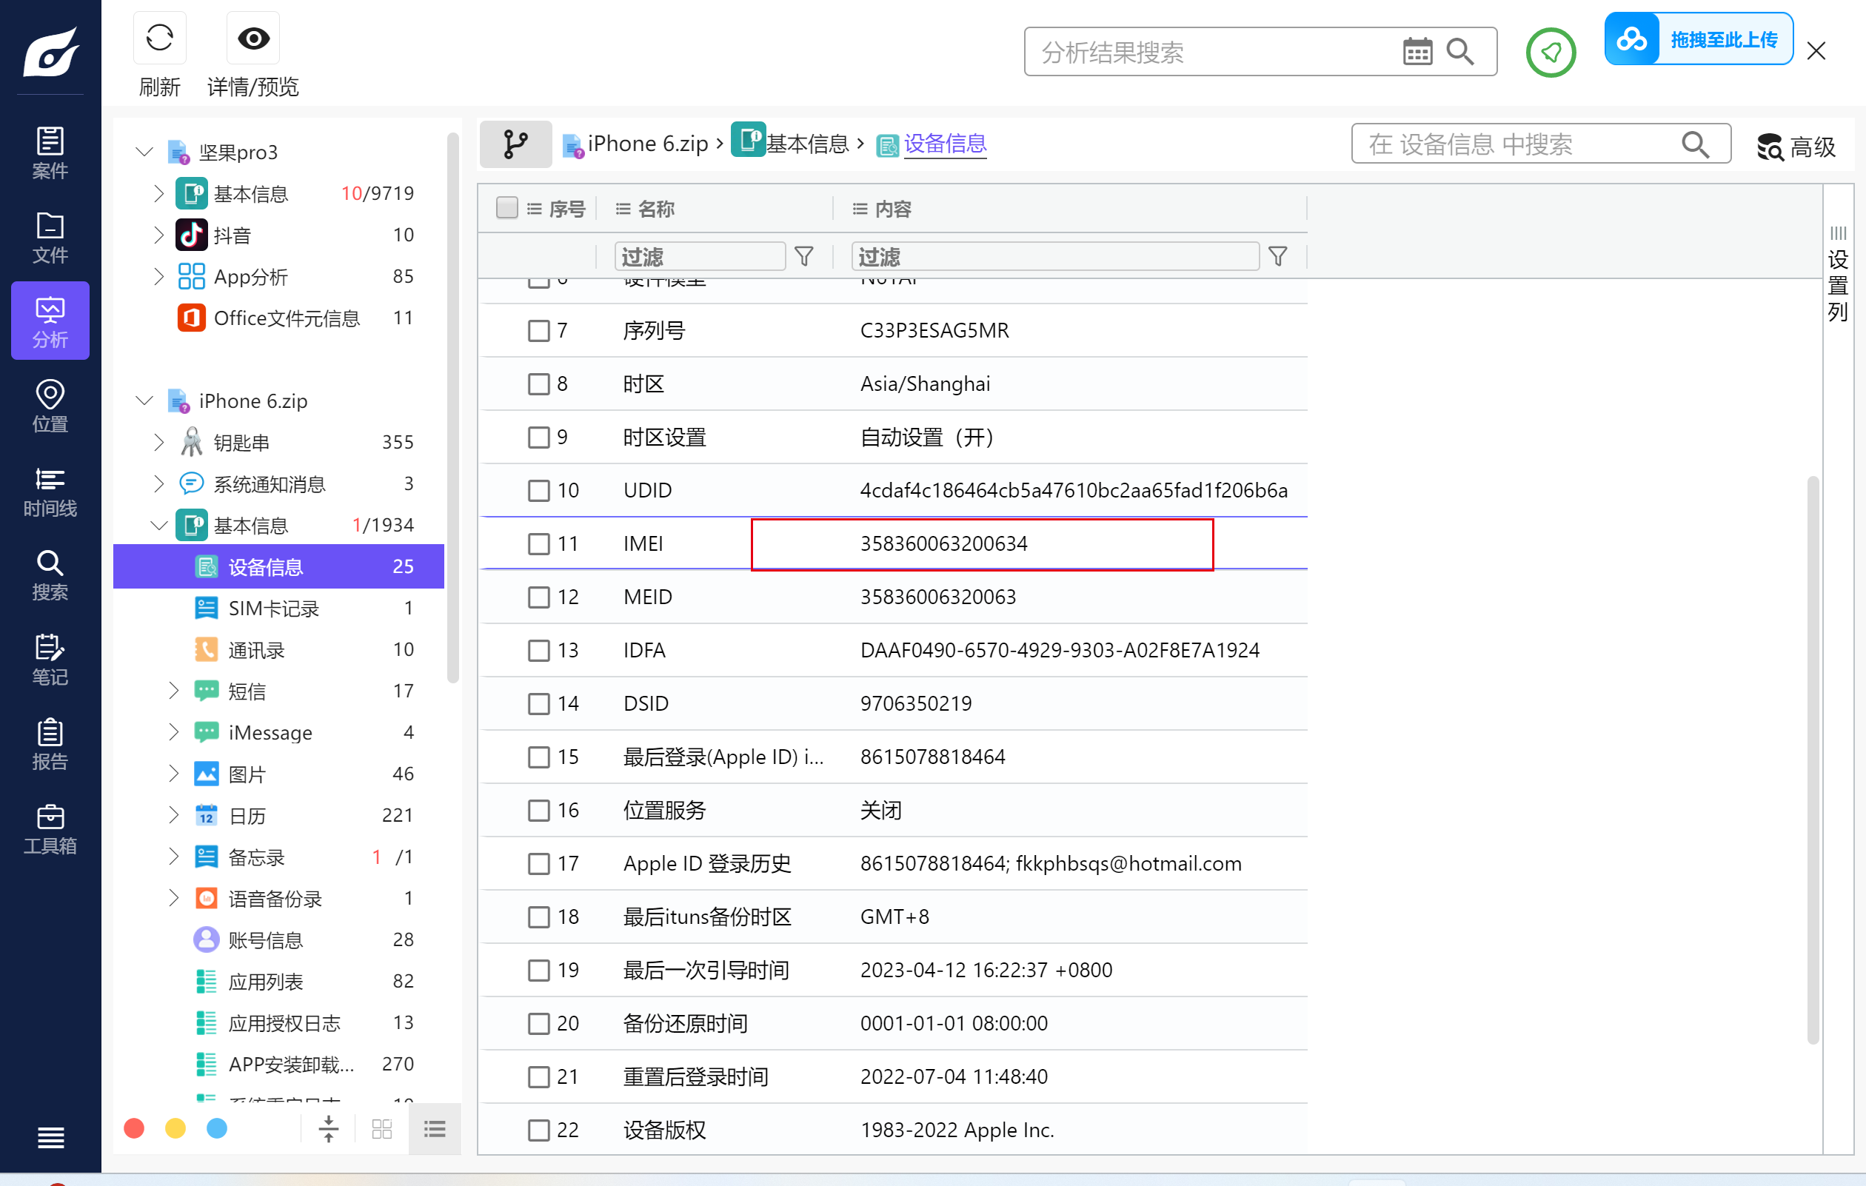Open the calendar date picker in search box
The image size is (1866, 1186).
[x=1417, y=52]
